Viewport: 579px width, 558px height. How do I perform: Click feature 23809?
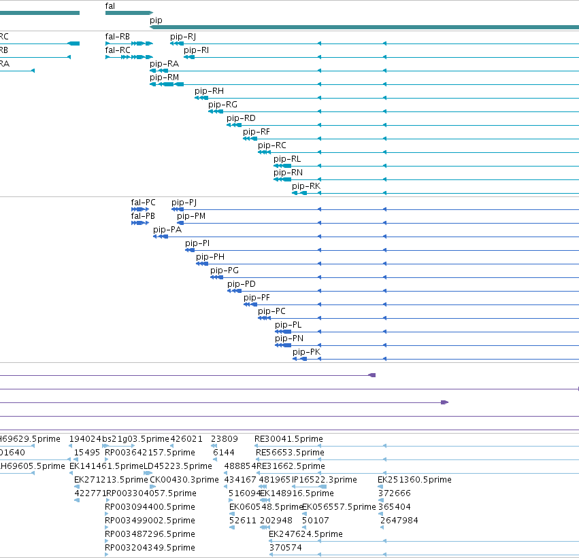225,439
